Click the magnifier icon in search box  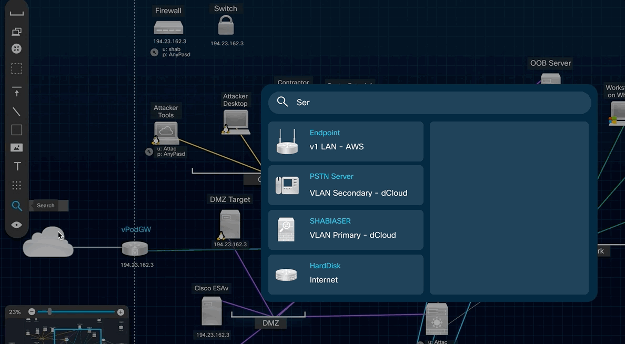282,102
